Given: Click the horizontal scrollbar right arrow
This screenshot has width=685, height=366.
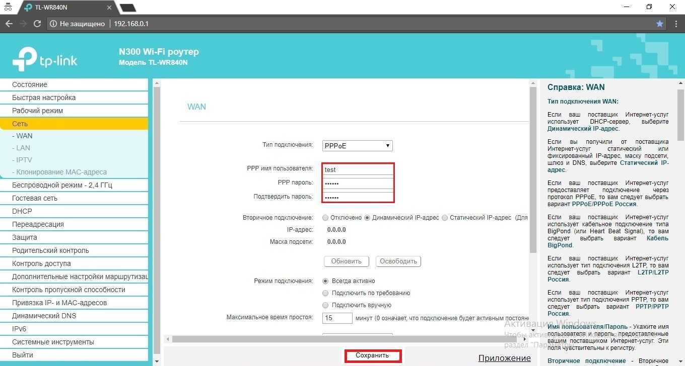Looking at the screenshot, I should coord(525,339).
